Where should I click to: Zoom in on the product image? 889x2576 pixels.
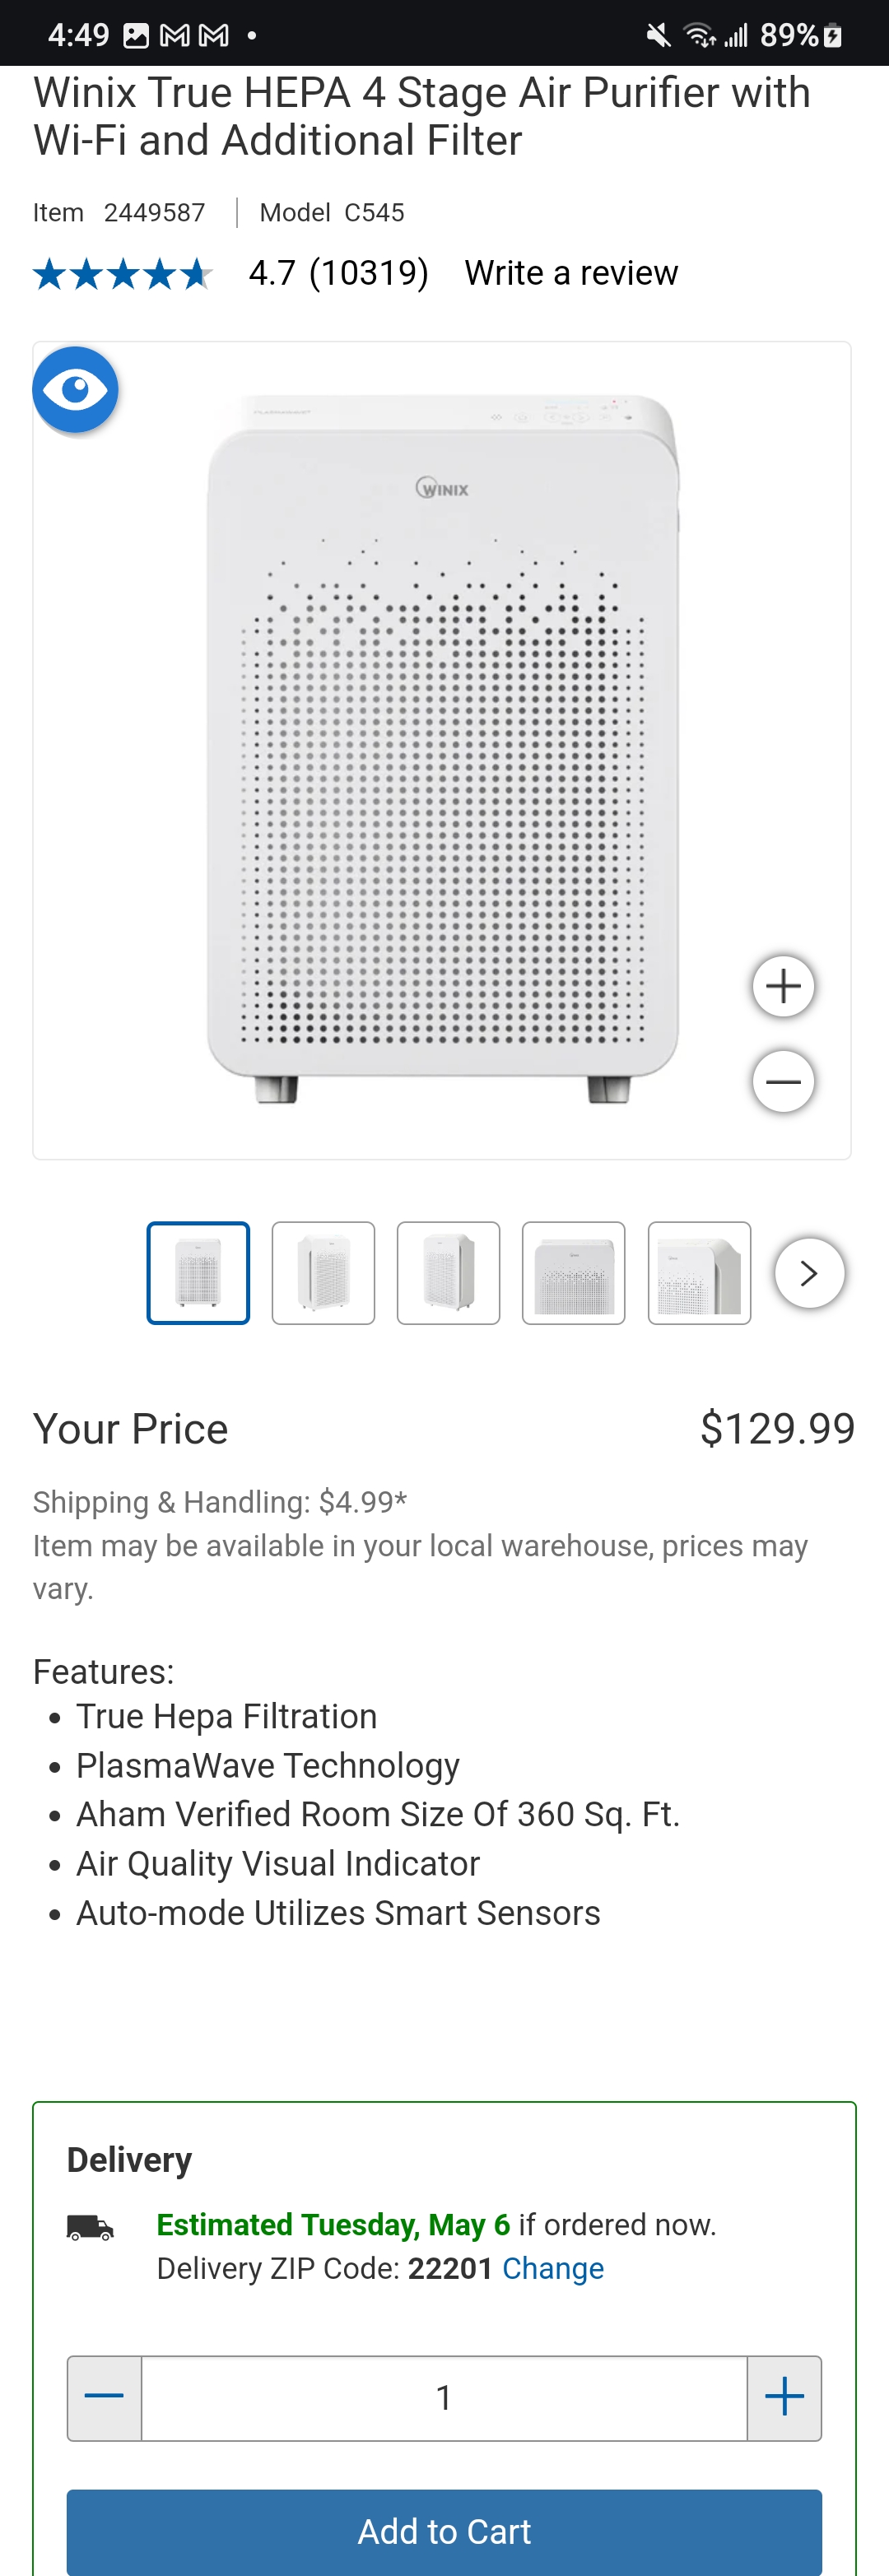[783, 987]
